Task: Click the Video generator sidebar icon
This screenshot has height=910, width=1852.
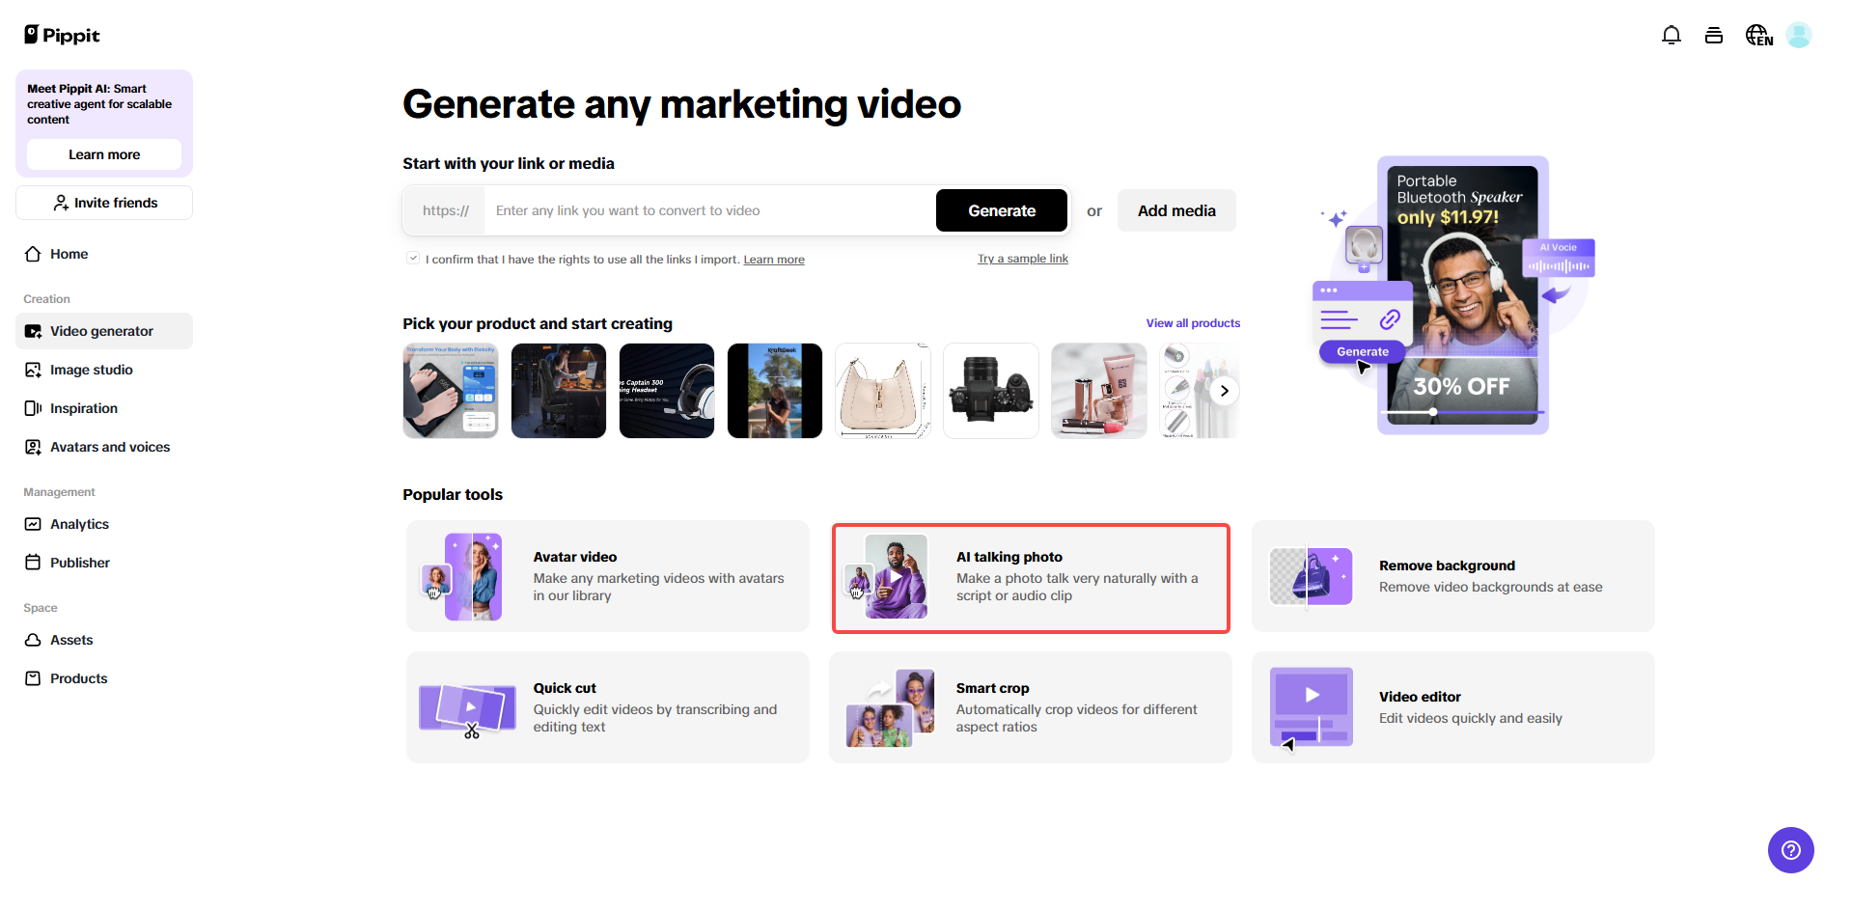Action: pyautogui.click(x=33, y=331)
